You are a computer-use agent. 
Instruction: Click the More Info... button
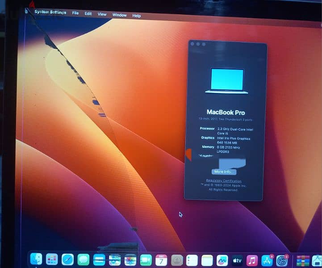[224, 172]
